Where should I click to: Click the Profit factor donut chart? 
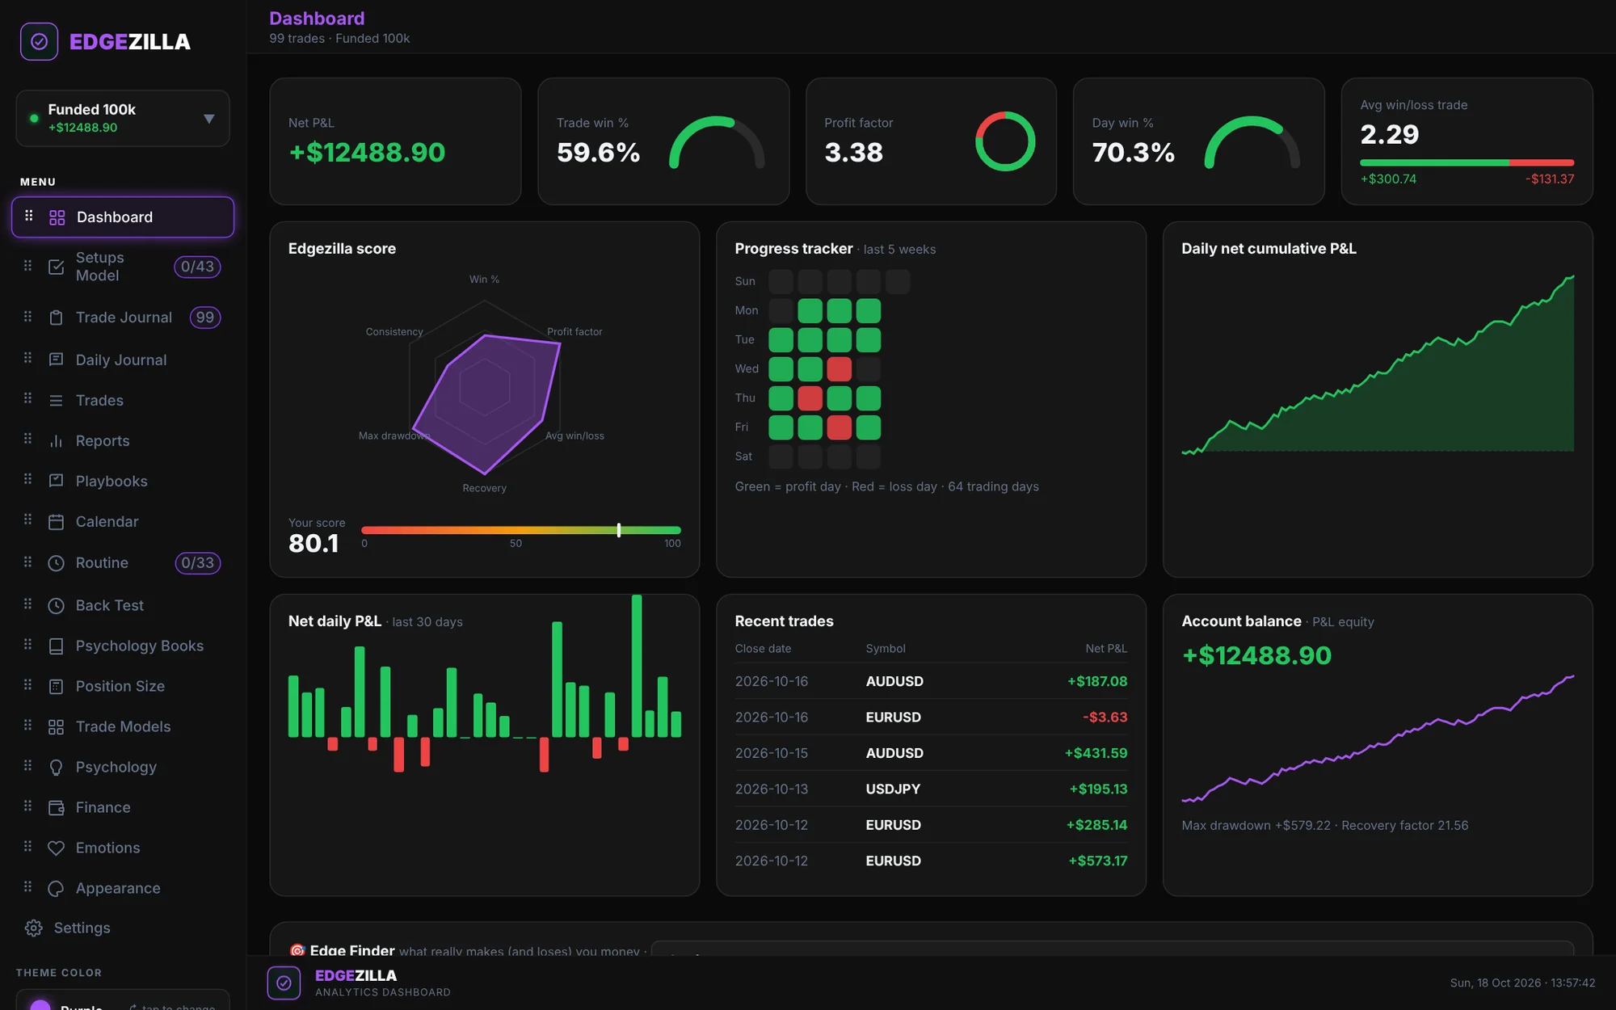click(x=1005, y=141)
